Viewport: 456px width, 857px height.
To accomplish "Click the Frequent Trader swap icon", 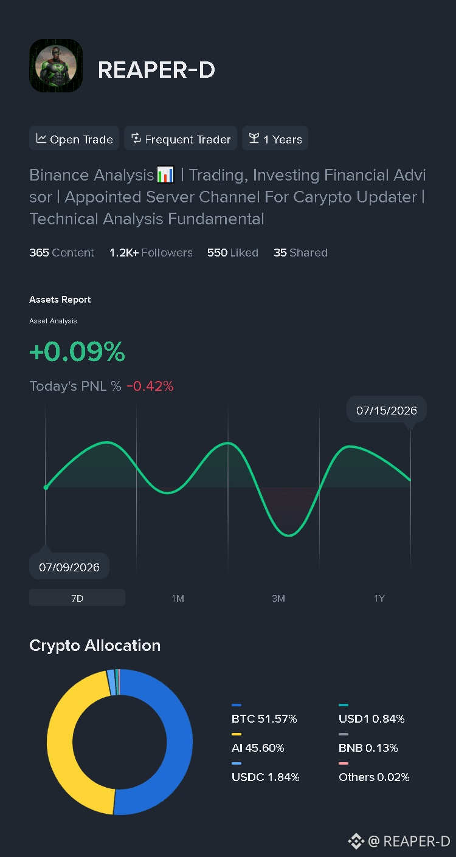I will pyautogui.click(x=136, y=139).
